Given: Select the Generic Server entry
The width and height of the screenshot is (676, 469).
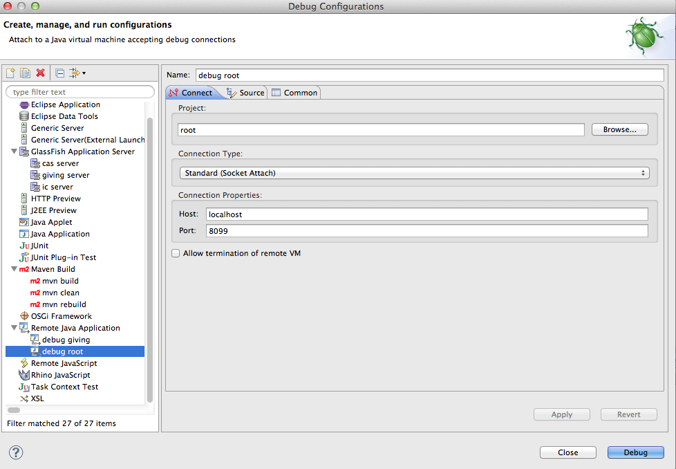Looking at the screenshot, I should click(x=57, y=128).
